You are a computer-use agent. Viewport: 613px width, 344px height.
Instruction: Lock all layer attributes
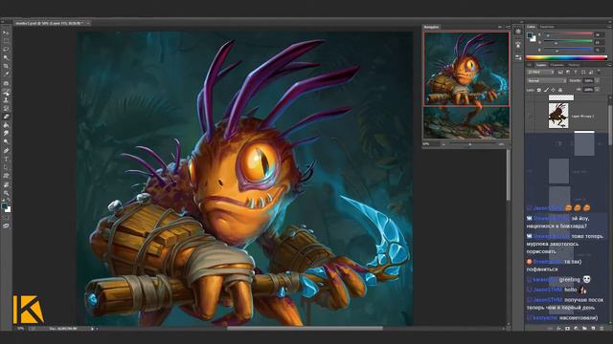[560, 90]
